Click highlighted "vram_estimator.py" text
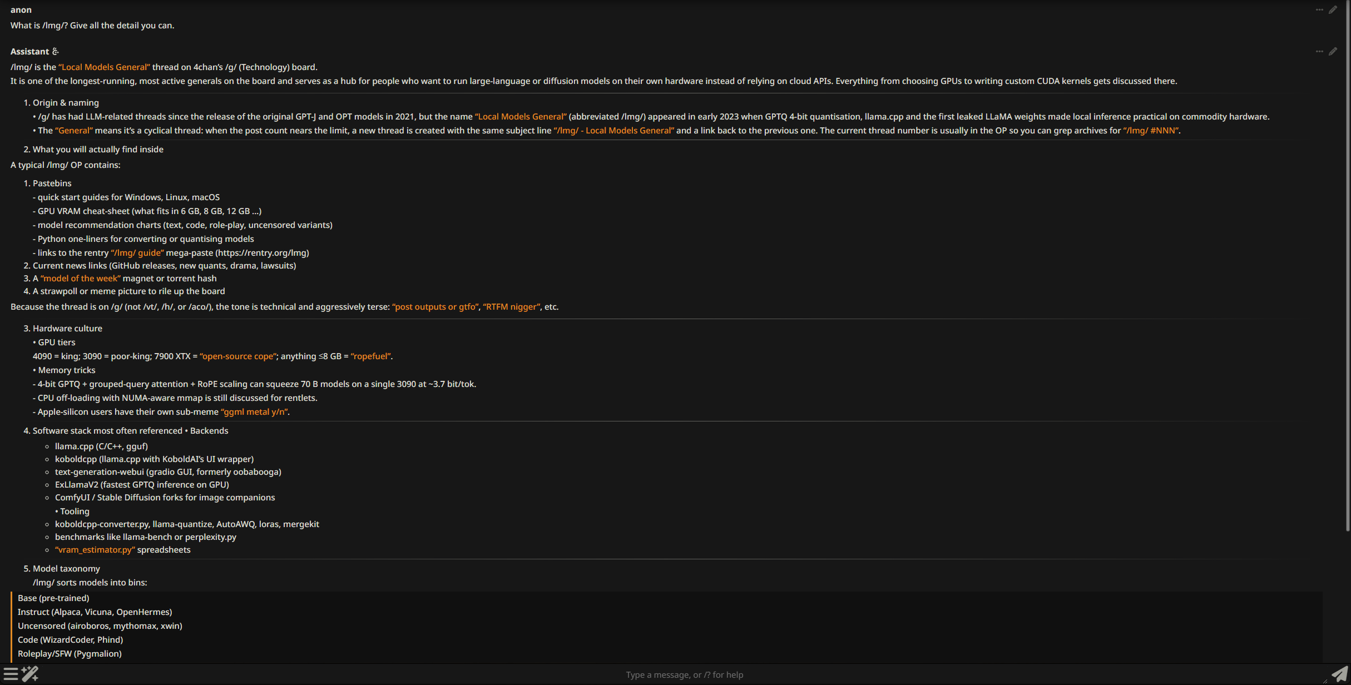Image resolution: width=1351 pixels, height=685 pixels. coord(95,550)
